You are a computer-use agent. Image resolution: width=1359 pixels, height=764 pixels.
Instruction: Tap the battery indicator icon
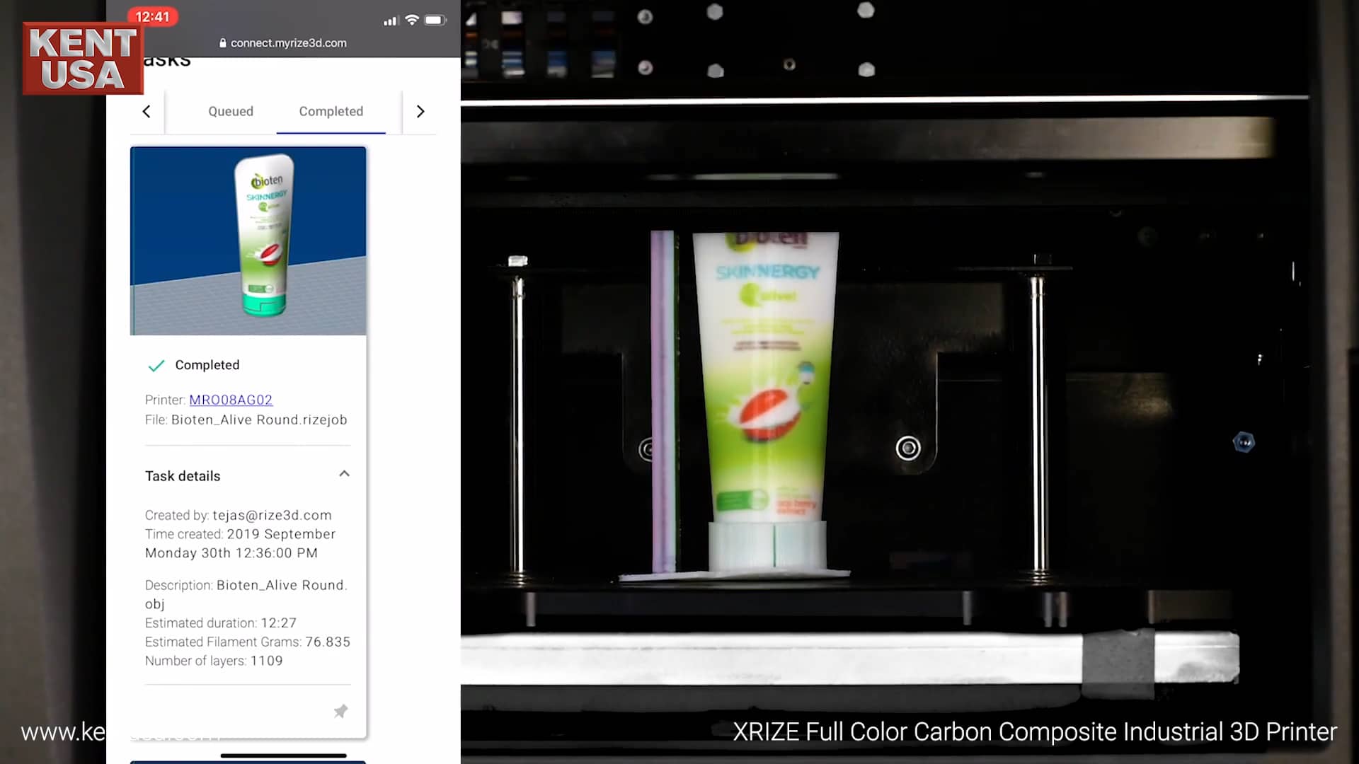(433, 20)
